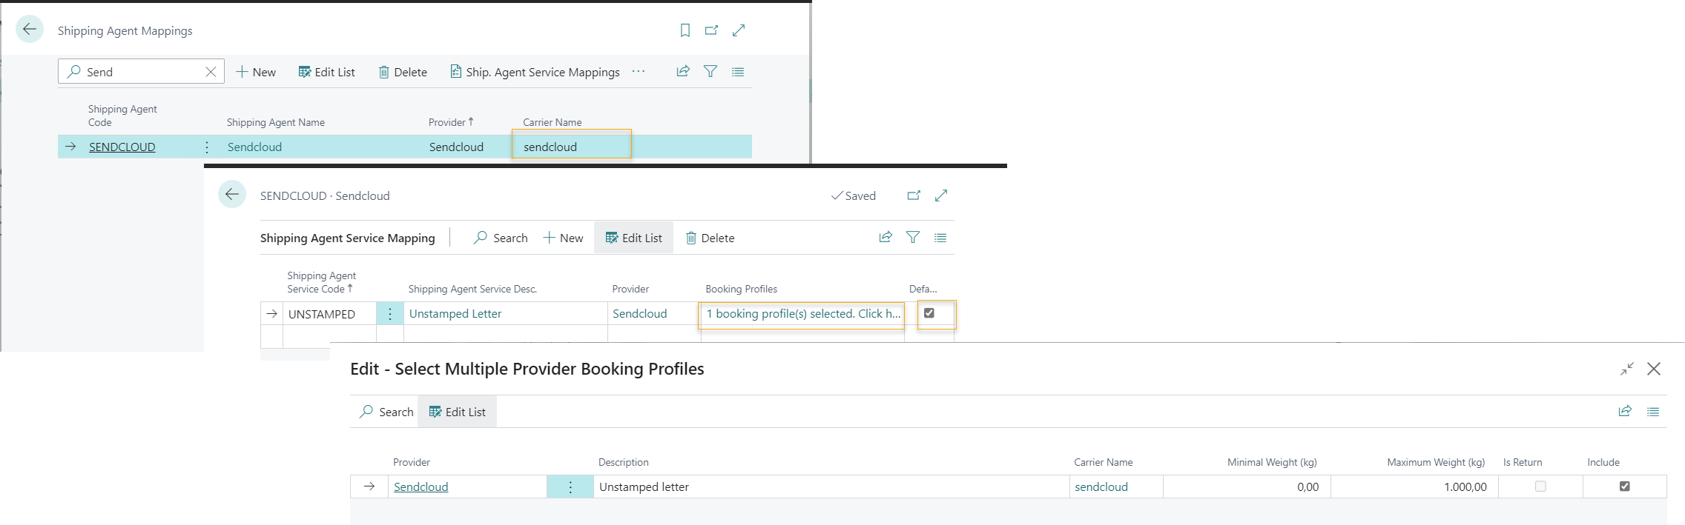Sort by Shipping Agent Name column header
The width and height of the screenshot is (1685, 525).
pos(276,122)
